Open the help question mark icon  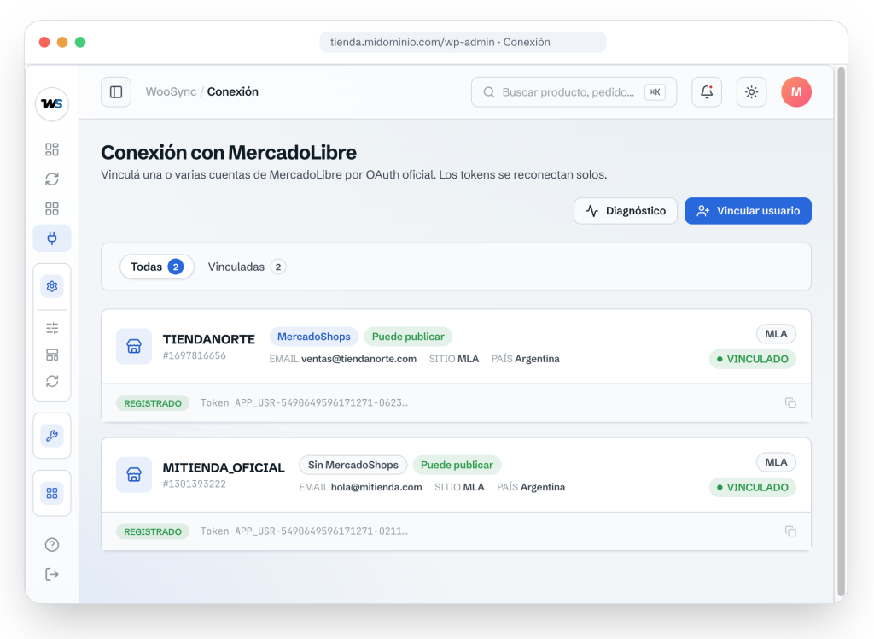[x=52, y=545]
